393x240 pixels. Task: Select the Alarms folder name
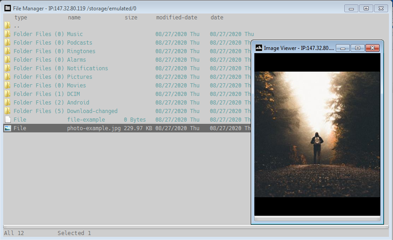(x=76, y=60)
